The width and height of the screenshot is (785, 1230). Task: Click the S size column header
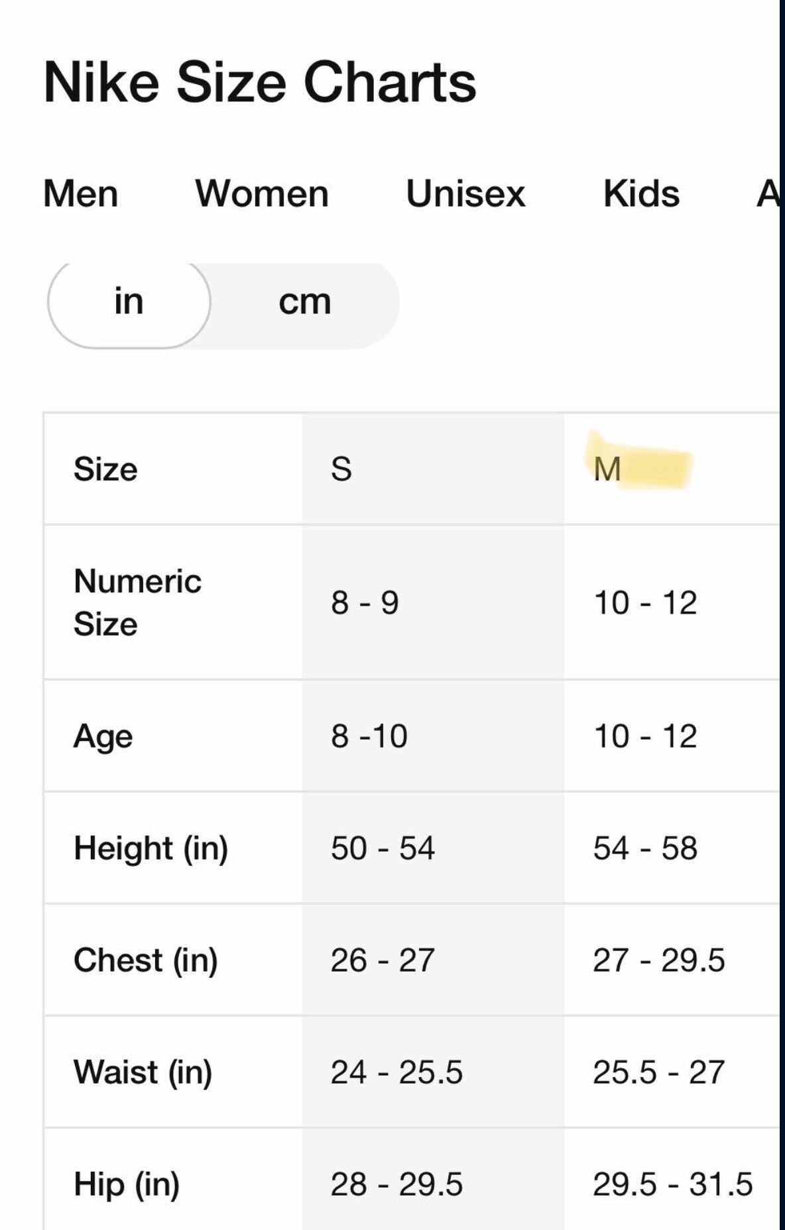(x=341, y=469)
